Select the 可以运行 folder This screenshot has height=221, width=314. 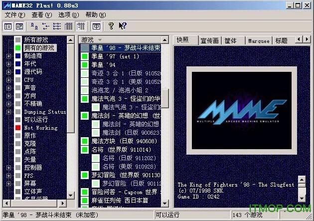pyautogui.click(x=36, y=120)
